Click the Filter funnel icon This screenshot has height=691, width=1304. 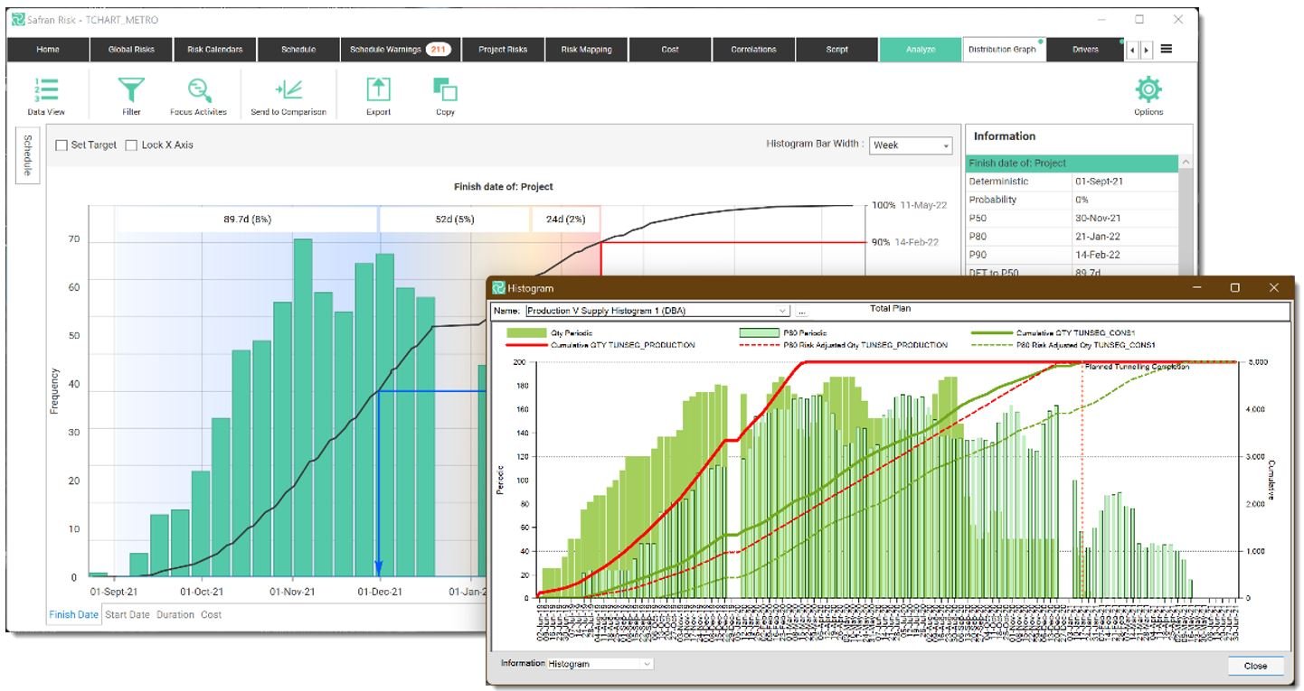coord(131,90)
